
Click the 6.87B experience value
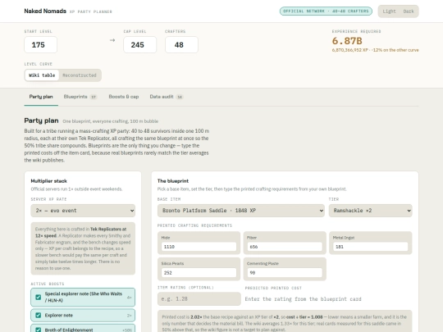coord(347,41)
